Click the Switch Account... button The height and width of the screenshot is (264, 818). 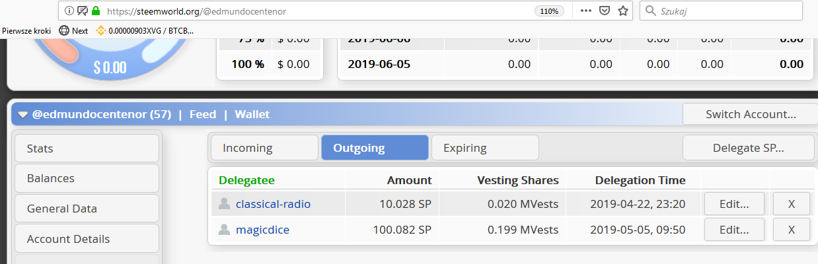coord(750,114)
